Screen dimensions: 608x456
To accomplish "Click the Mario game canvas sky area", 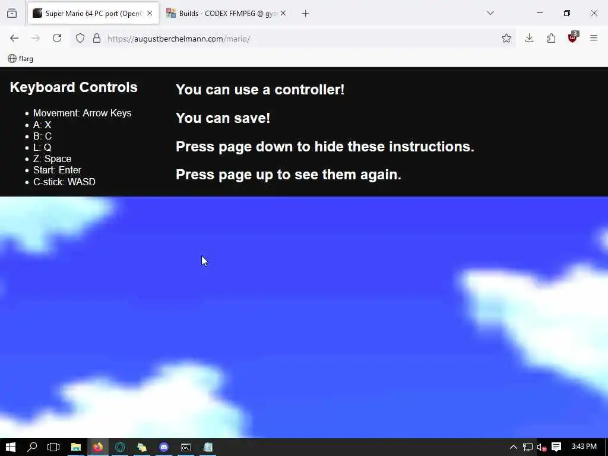I will 304,317.
